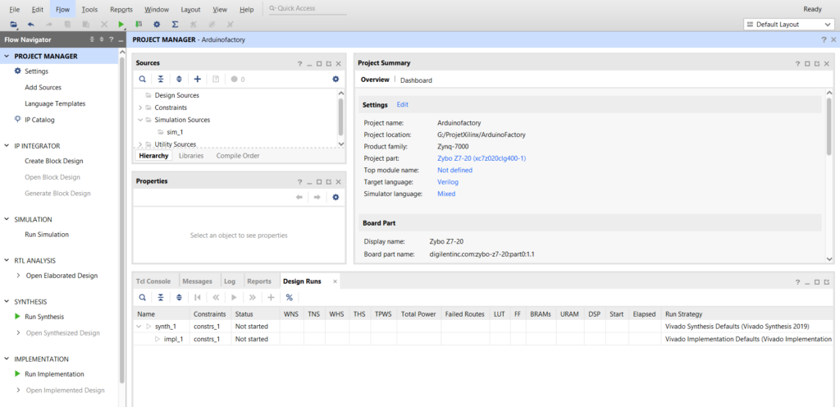840x407 pixels.
Task: Open the Flow menu
Action: pyautogui.click(x=62, y=9)
